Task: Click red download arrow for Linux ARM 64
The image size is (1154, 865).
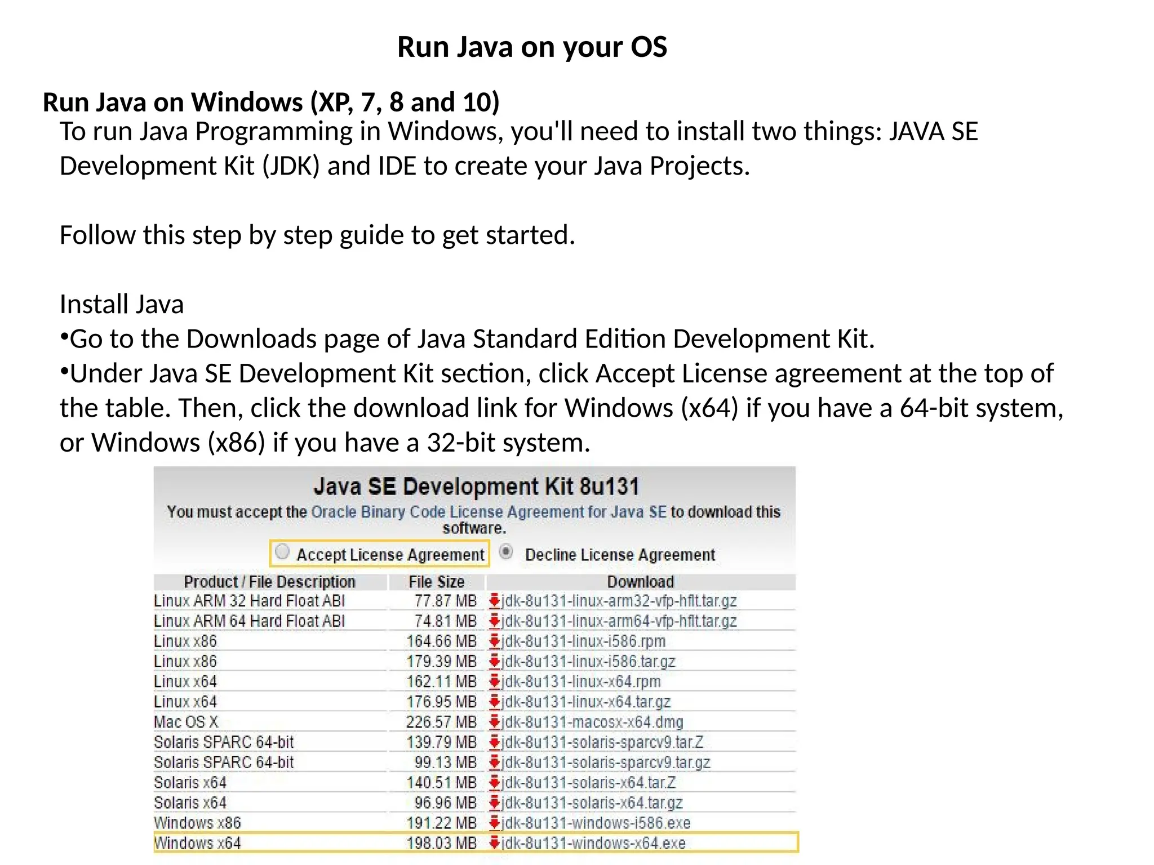Action: (495, 621)
